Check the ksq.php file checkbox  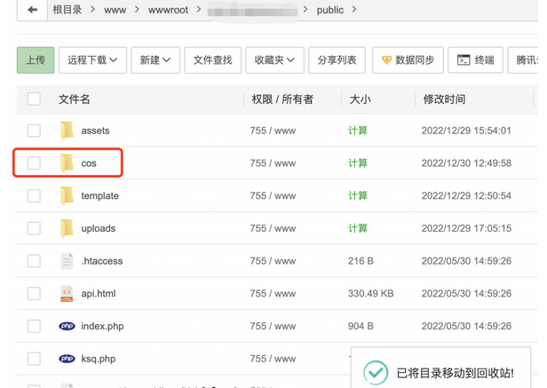pyautogui.click(x=34, y=359)
